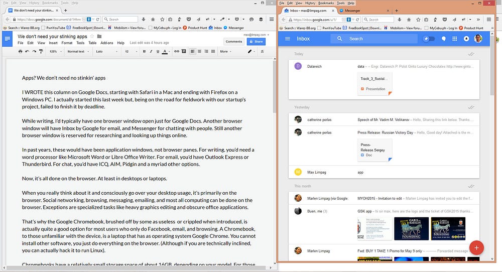
Task: Open notifications bell icon in Inbox
Action: point(466,39)
